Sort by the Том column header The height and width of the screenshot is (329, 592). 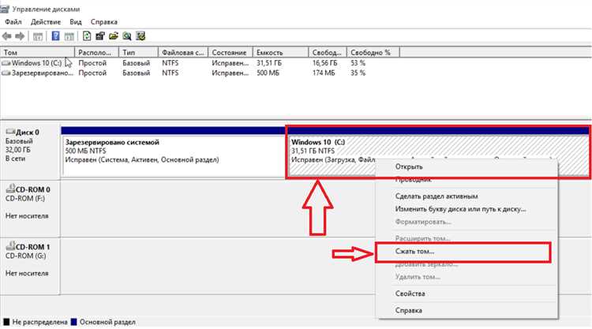tap(37, 52)
